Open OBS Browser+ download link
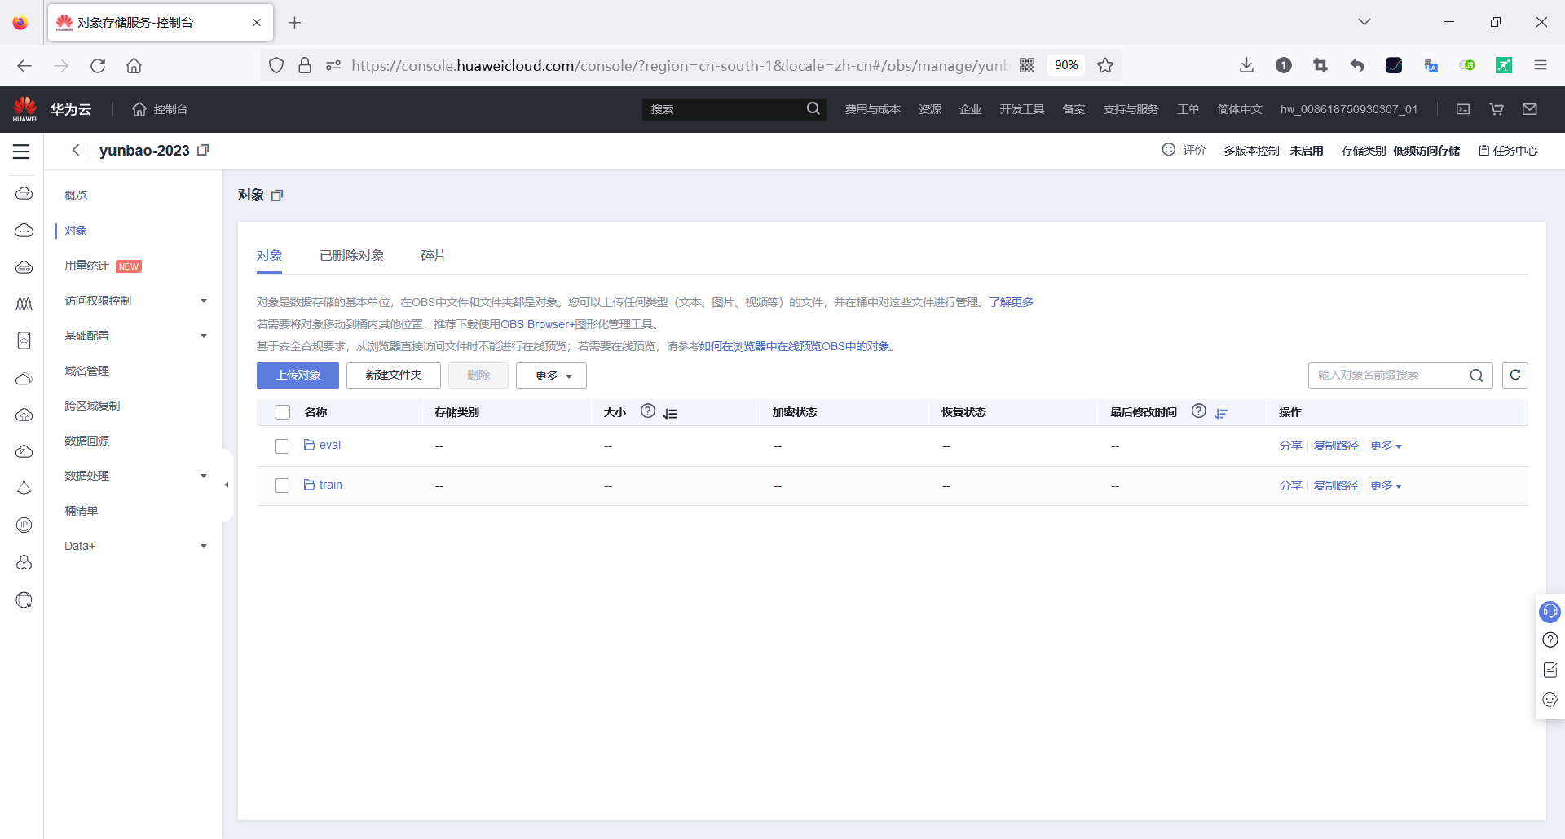This screenshot has height=839, width=1565. (537, 324)
